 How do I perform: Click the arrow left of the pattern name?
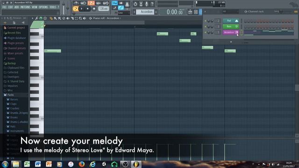pos(134,12)
